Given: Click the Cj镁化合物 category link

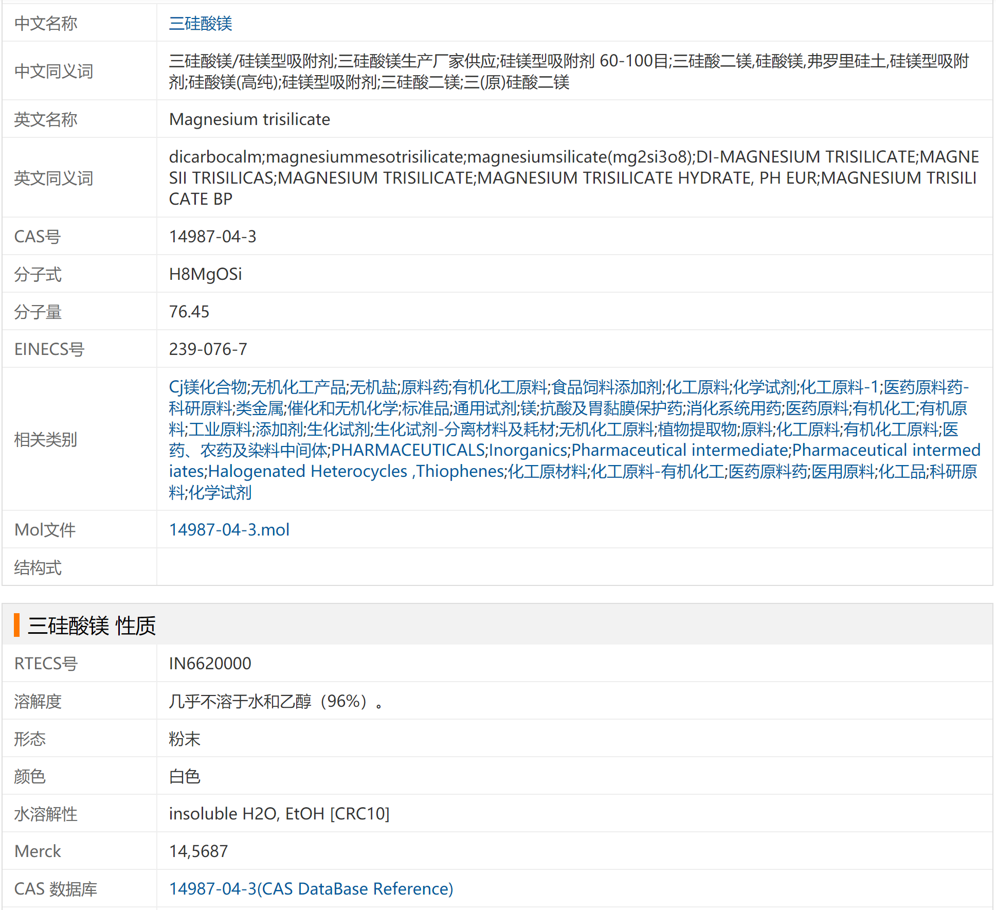Looking at the screenshot, I should (x=208, y=387).
